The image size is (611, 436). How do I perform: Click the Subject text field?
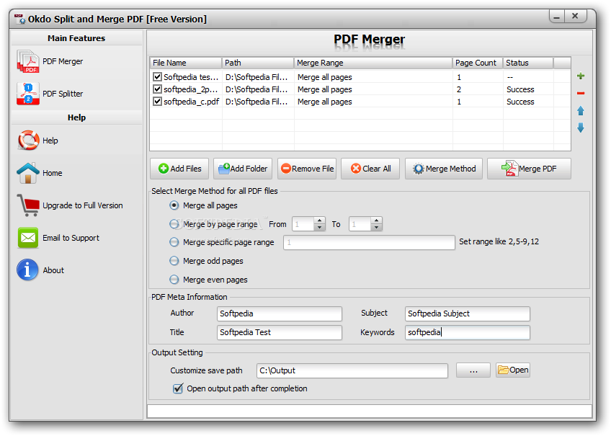click(468, 313)
